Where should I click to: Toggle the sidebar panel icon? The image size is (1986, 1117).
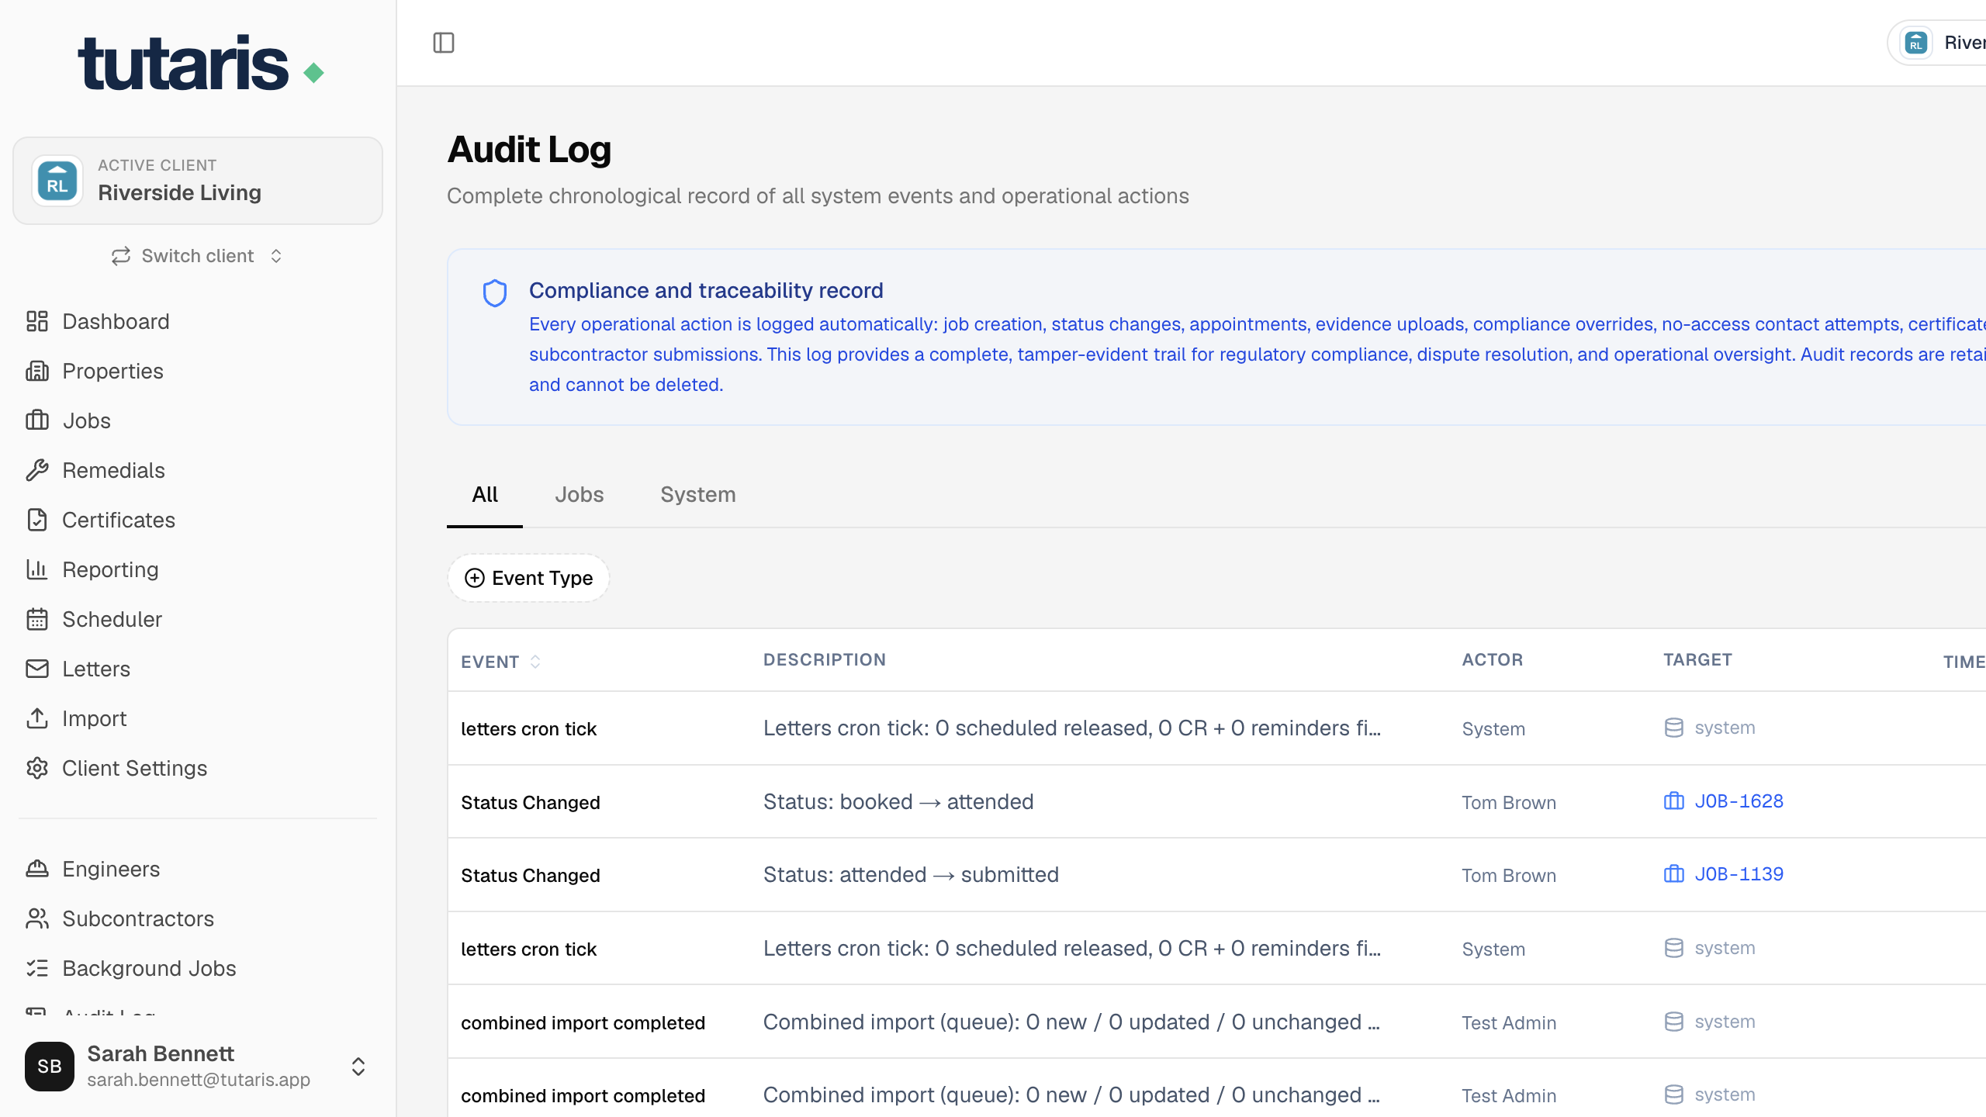pos(444,43)
